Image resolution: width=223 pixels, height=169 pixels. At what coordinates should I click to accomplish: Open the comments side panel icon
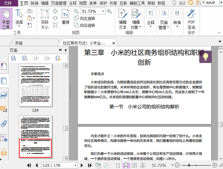tap(4, 109)
